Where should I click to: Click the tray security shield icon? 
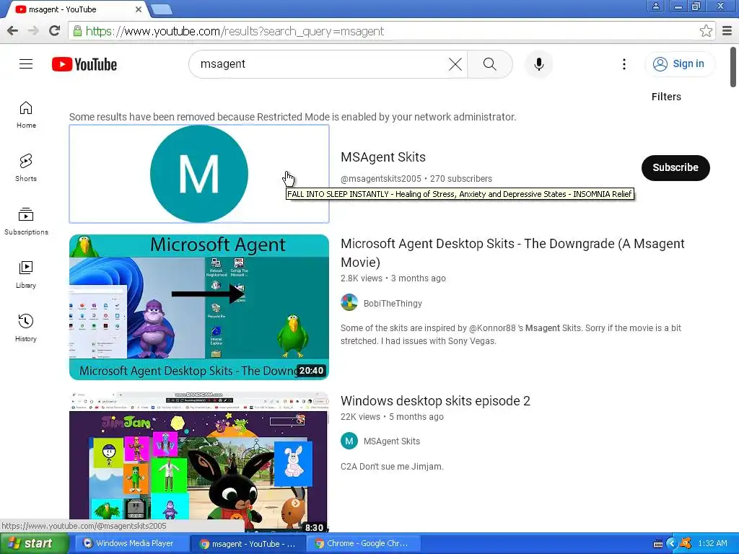tap(686, 544)
